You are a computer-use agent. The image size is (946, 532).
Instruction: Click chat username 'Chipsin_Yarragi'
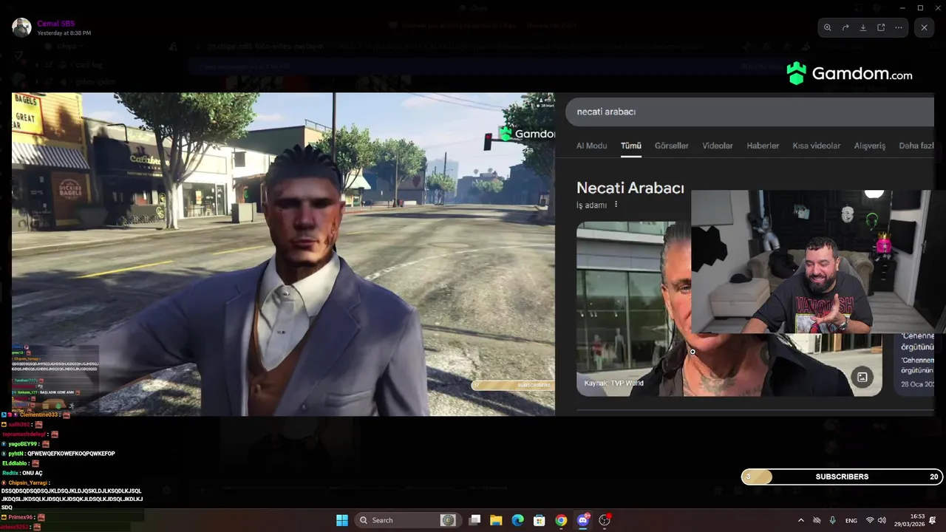tap(27, 482)
